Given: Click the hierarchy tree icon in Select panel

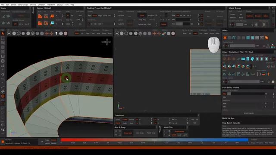Looking at the screenshot, I should (x=273, y=46).
